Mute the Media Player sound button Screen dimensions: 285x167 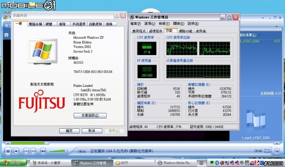coord(43,151)
